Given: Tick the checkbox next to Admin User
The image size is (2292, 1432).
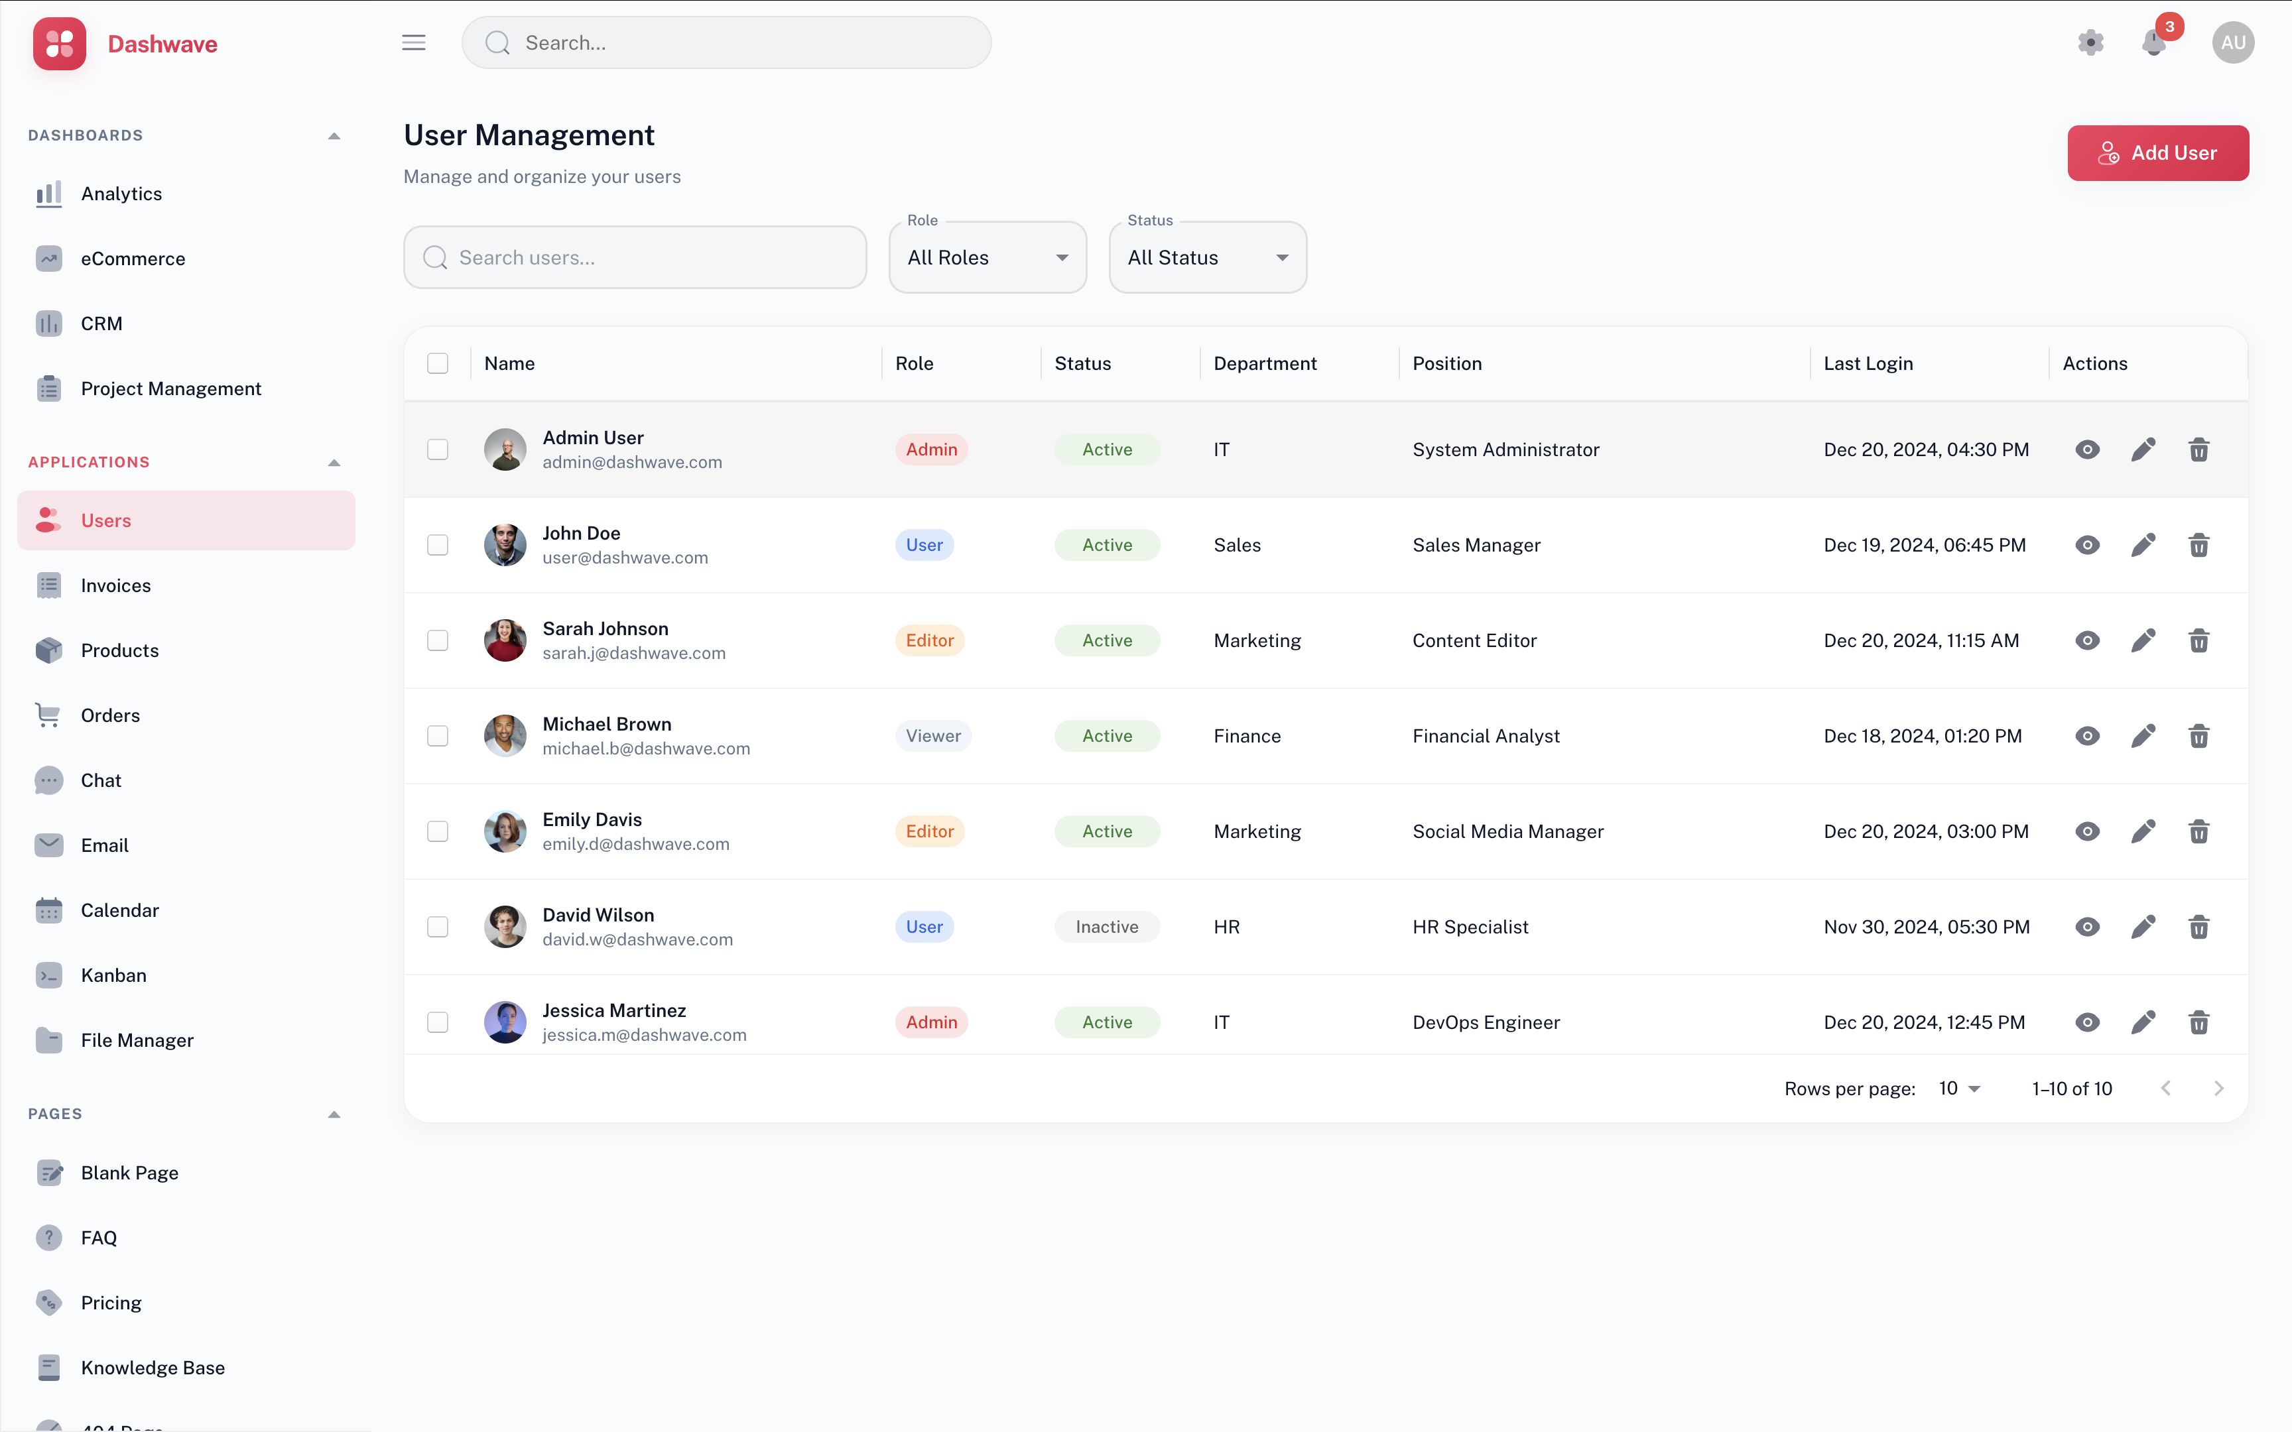Looking at the screenshot, I should [x=438, y=450].
